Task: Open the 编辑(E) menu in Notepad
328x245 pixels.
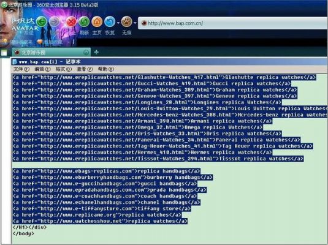Action: coord(42,69)
